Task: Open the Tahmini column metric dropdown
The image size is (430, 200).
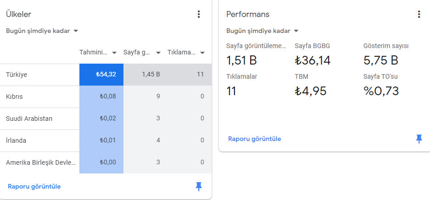Action: (x=98, y=53)
